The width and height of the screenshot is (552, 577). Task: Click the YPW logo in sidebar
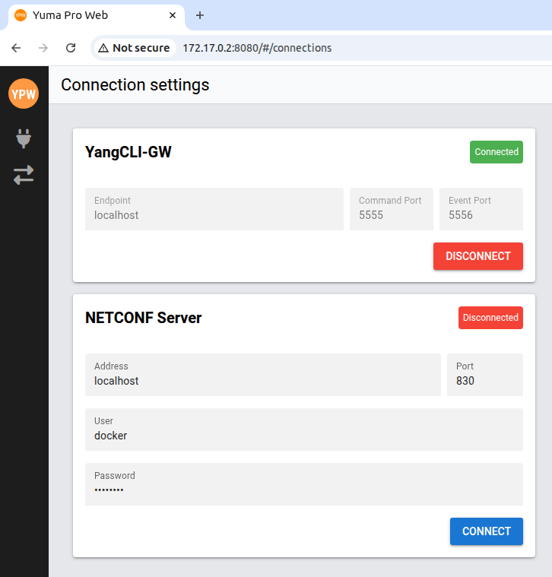(x=23, y=94)
